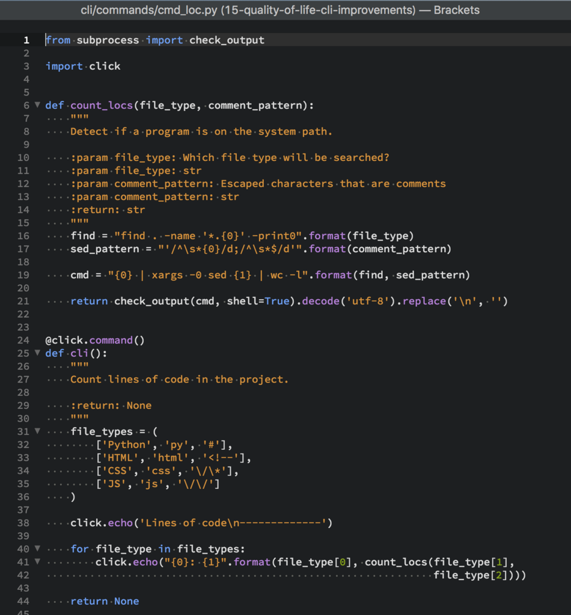Click line number 21 in gutter

[x=23, y=301]
